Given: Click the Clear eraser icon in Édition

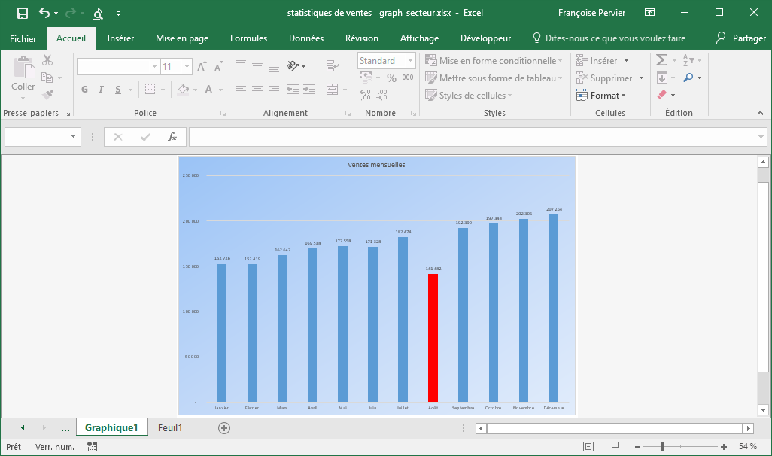Looking at the screenshot, I should [x=662, y=95].
